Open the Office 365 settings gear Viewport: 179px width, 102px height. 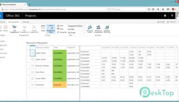click(x=165, y=16)
